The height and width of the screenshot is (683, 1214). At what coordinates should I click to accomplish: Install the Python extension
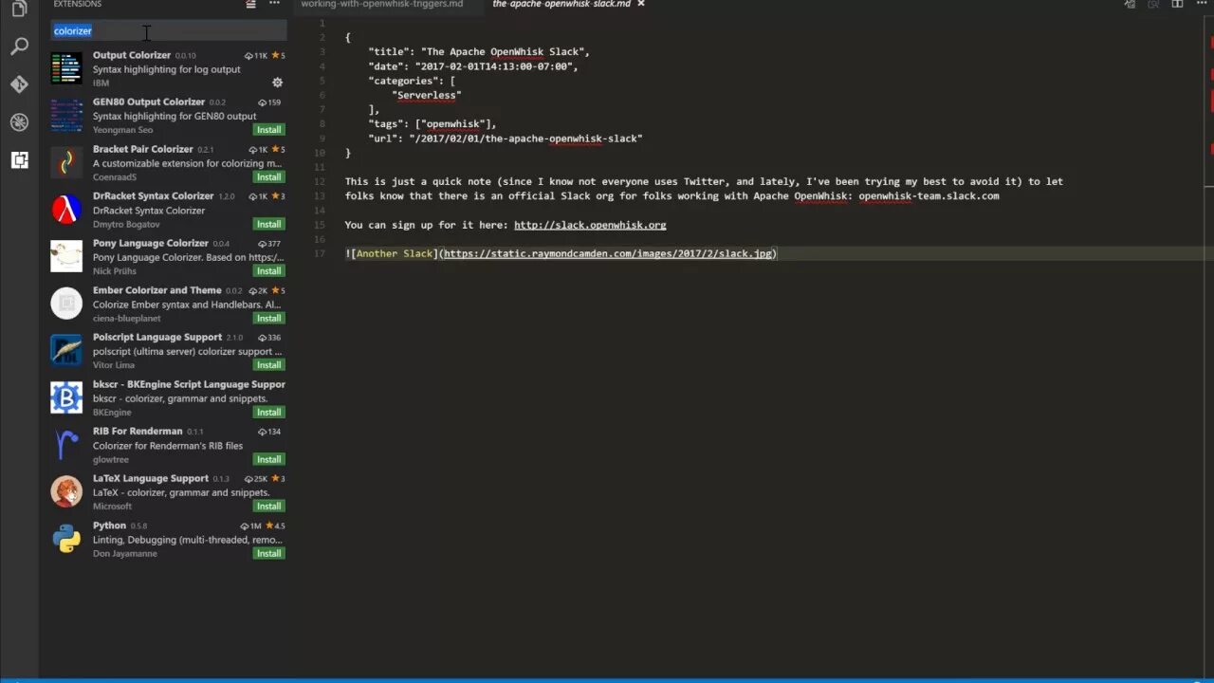(x=268, y=553)
